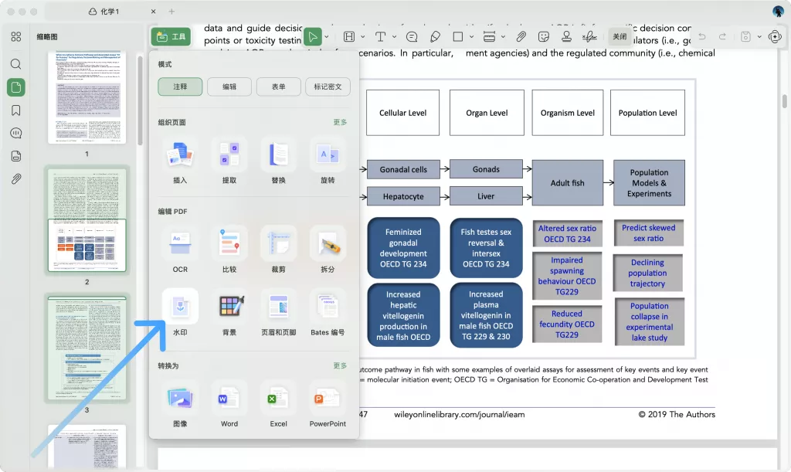Click the thumbnail panel scrollbar

140,100
